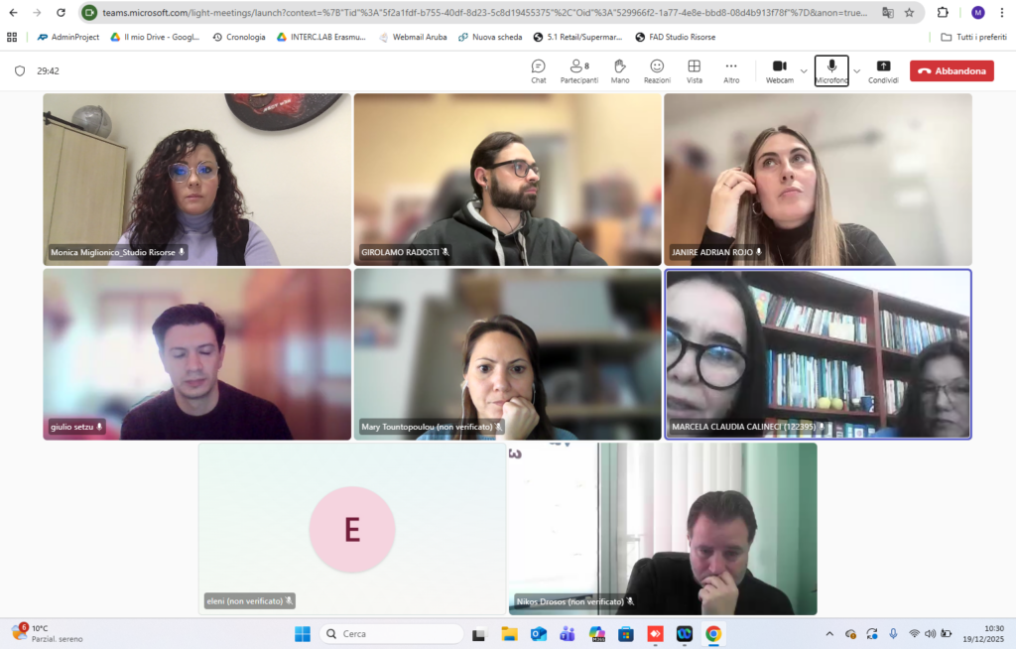Toggle the Webcam on or off
Viewport: 1016px width, 649px height.
(780, 71)
